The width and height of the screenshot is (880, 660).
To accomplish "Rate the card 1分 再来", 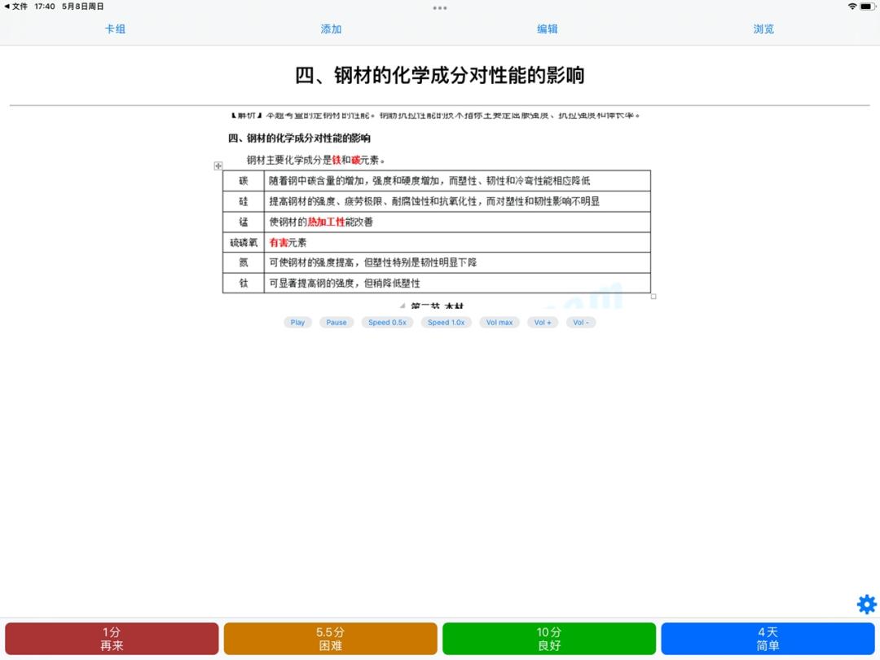I will tap(112, 636).
